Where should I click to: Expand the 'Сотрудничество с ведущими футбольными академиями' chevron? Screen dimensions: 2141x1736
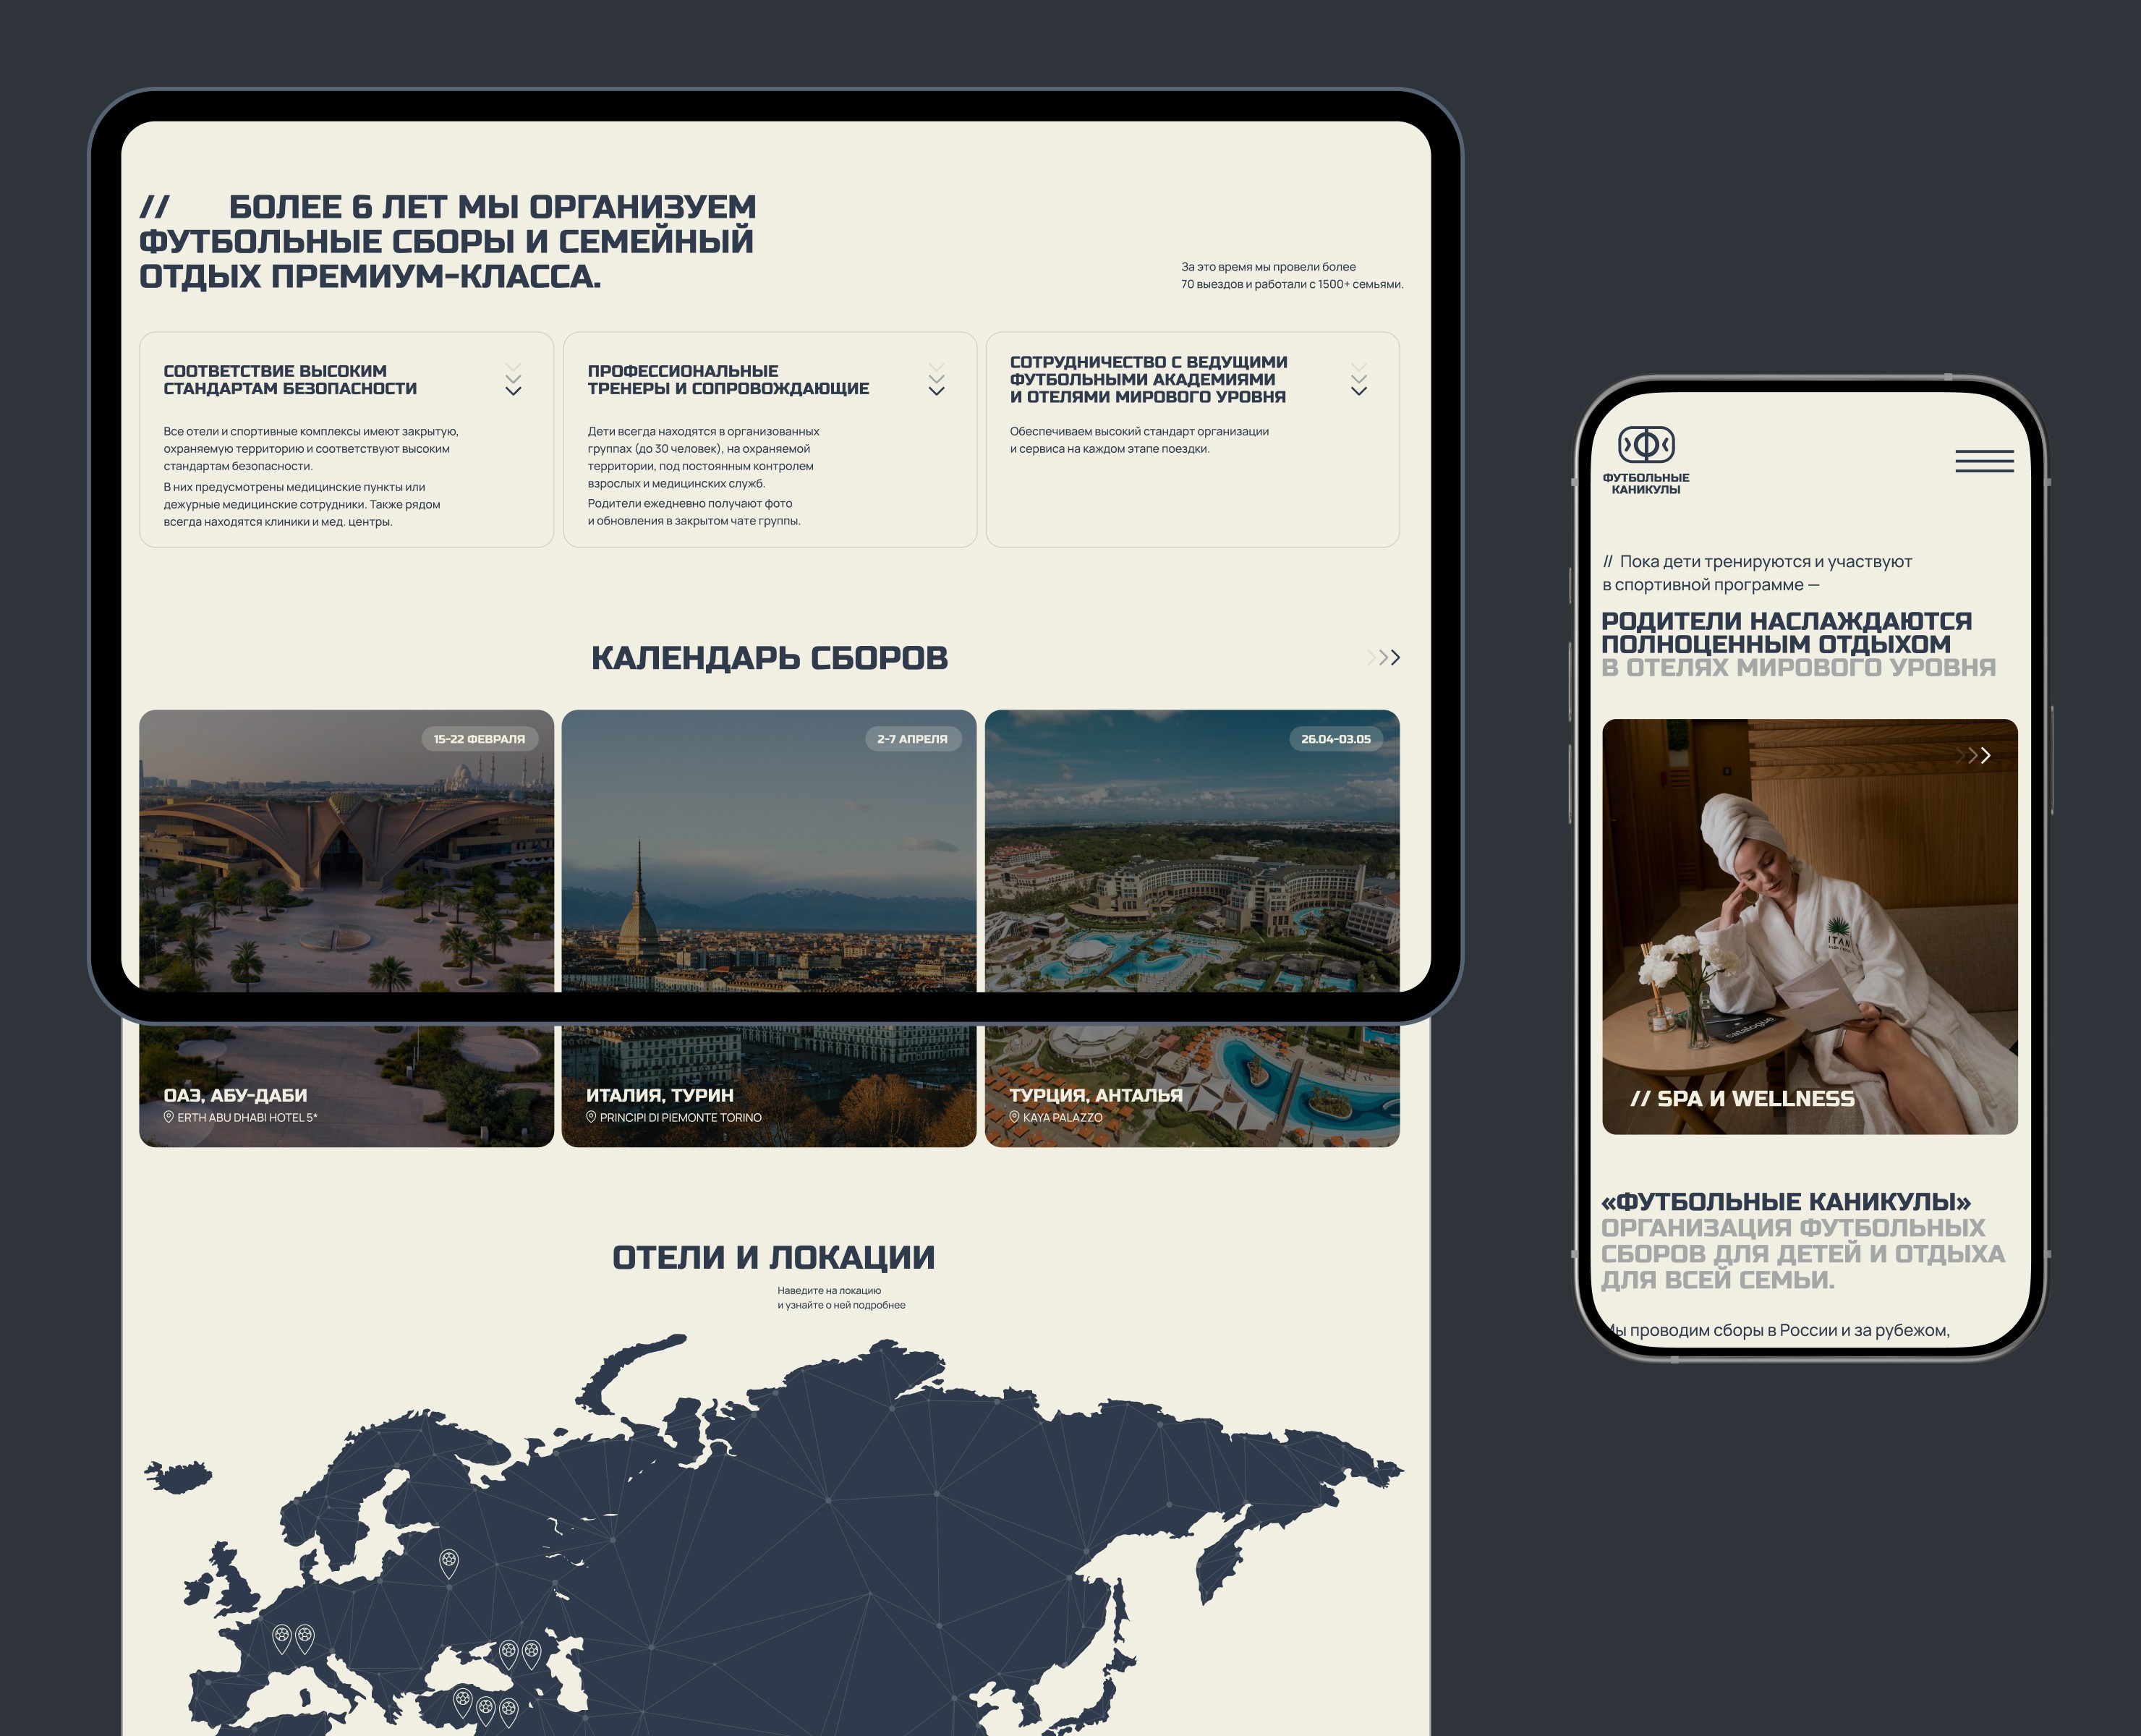[1359, 380]
